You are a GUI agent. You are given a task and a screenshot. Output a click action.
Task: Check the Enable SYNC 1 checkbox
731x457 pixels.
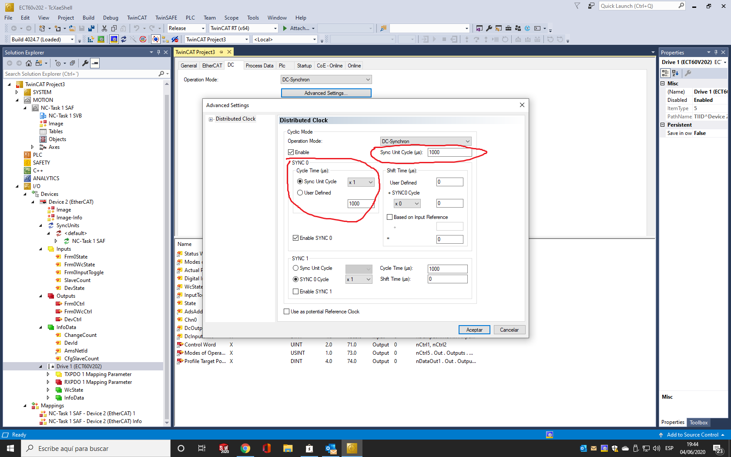[295, 292]
